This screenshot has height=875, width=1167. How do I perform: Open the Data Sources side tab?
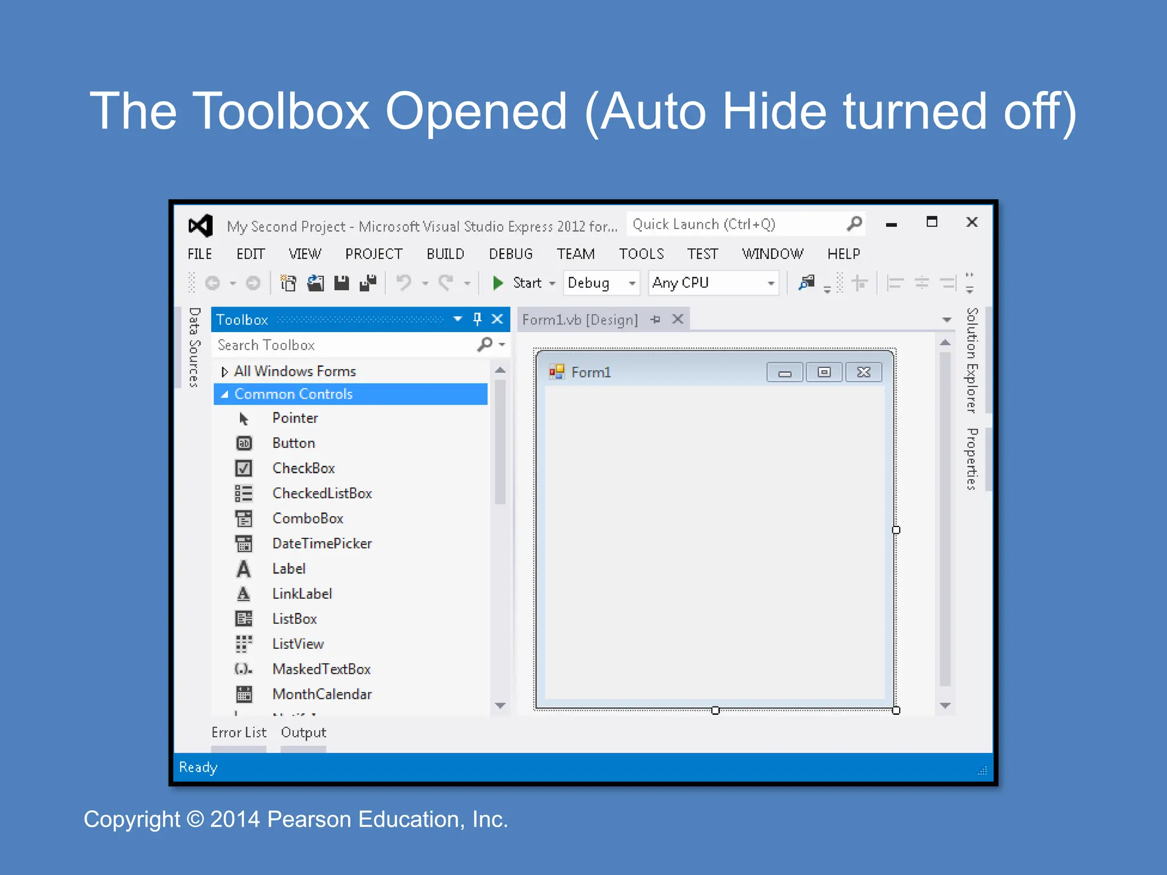click(194, 347)
